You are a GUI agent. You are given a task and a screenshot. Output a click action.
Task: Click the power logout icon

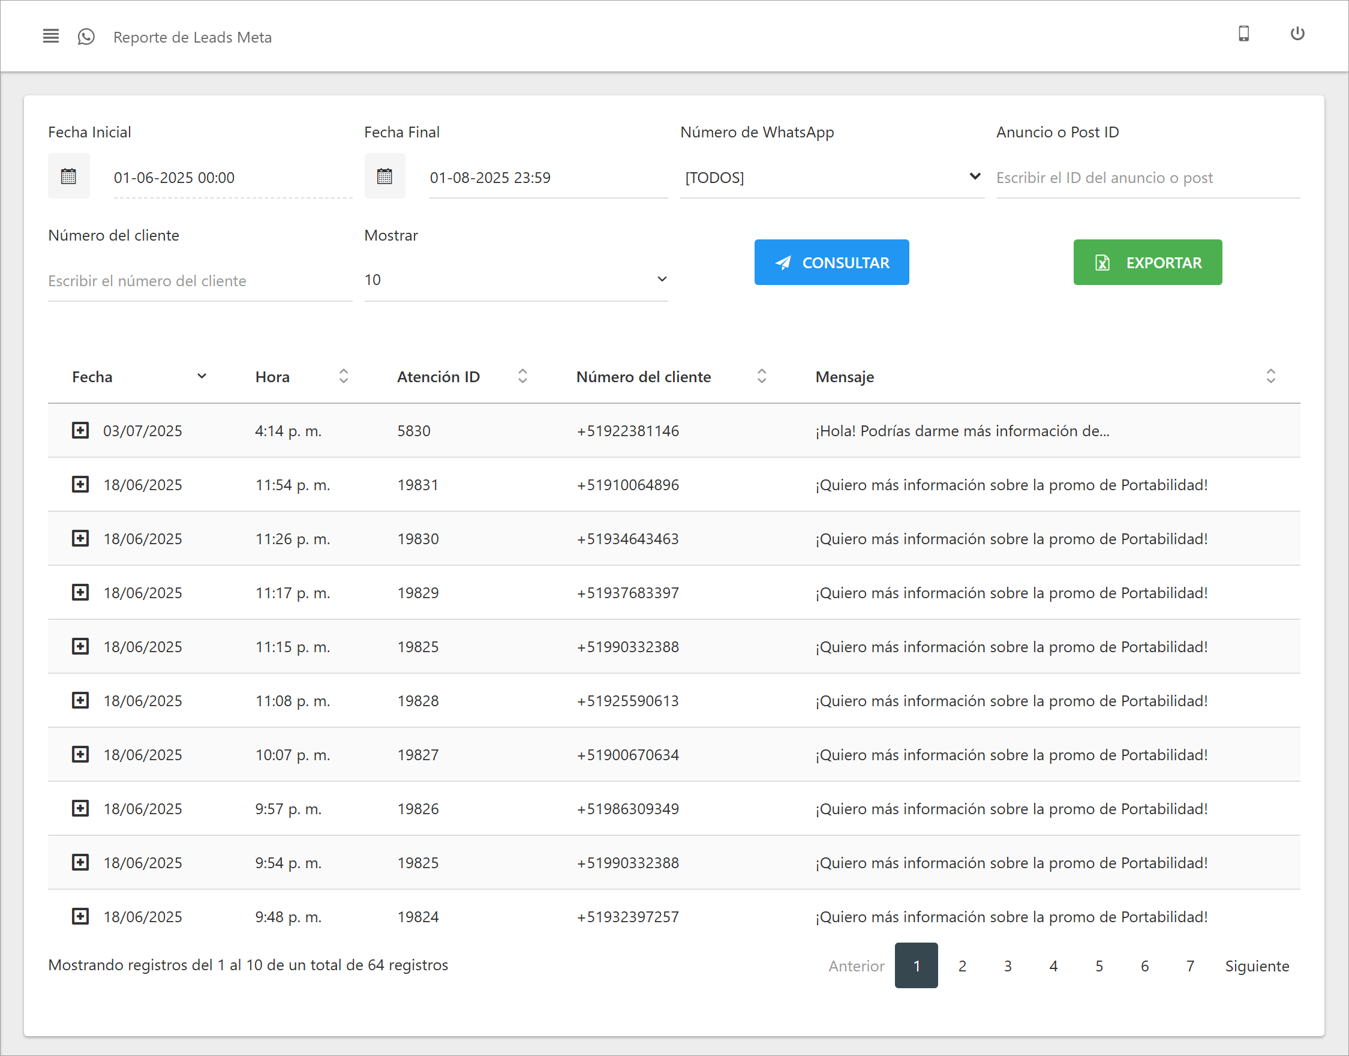point(1297,34)
